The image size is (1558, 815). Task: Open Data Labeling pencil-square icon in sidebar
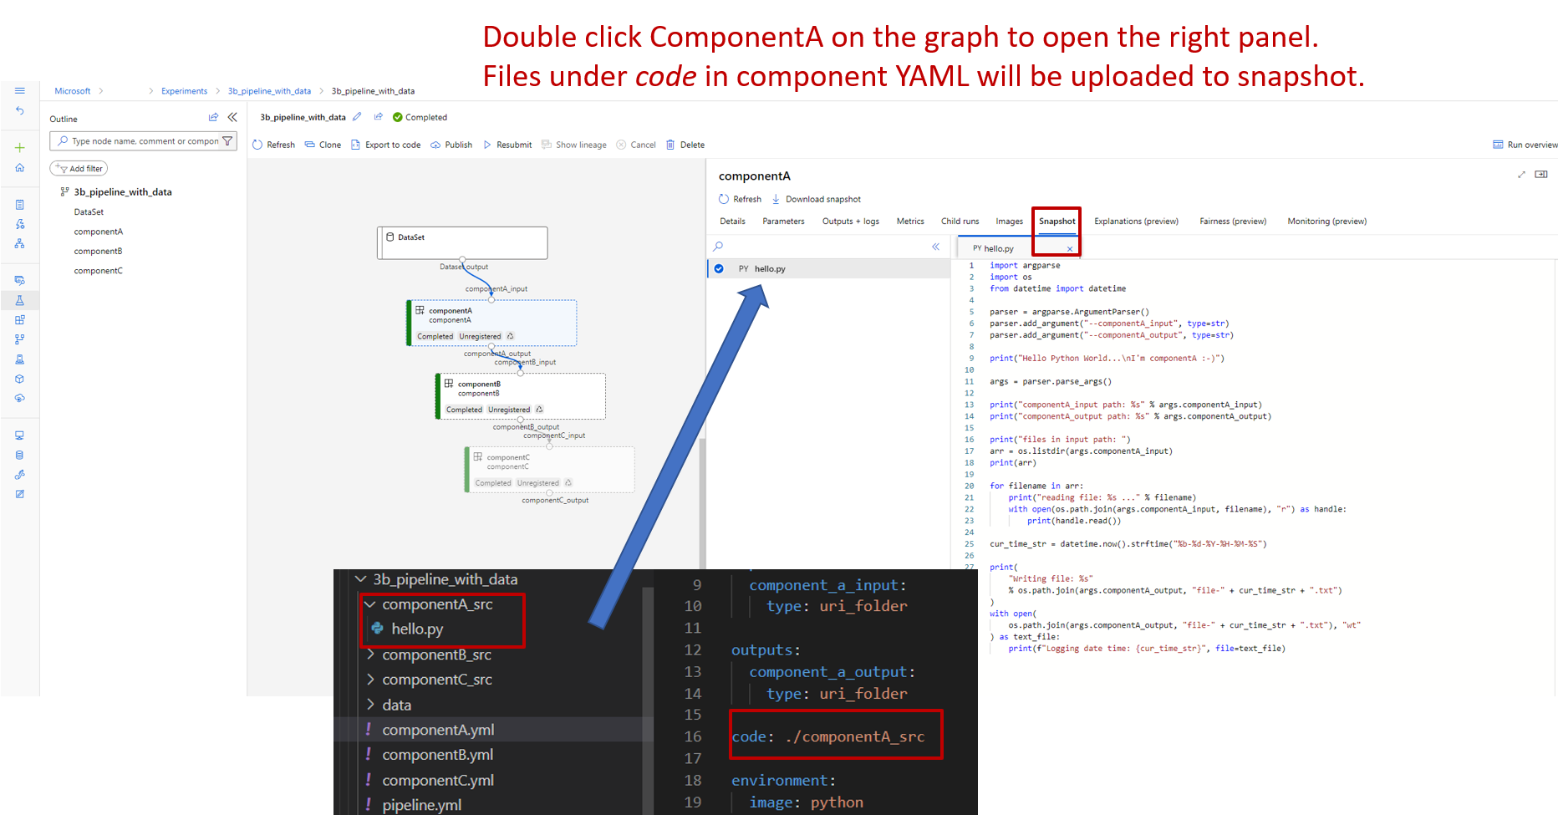point(20,494)
